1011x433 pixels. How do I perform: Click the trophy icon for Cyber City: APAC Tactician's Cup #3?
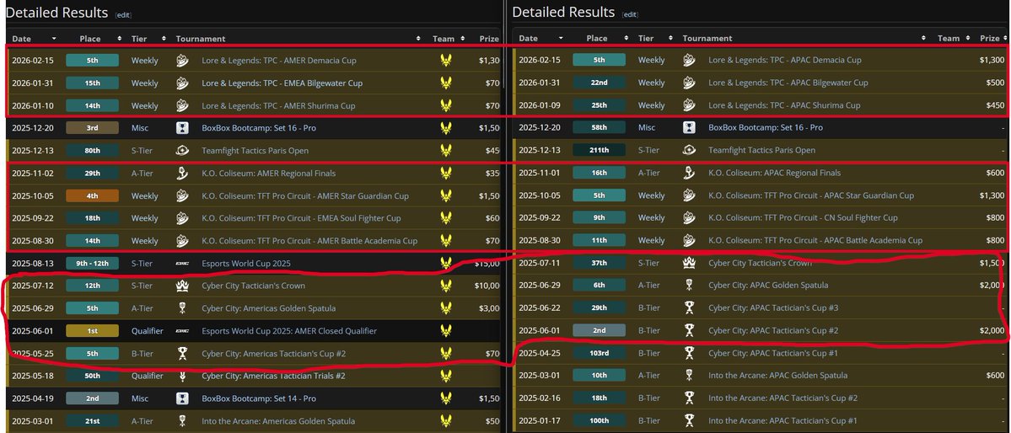coord(689,308)
